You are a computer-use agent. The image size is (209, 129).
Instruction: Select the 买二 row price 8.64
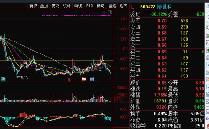[162, 58]
